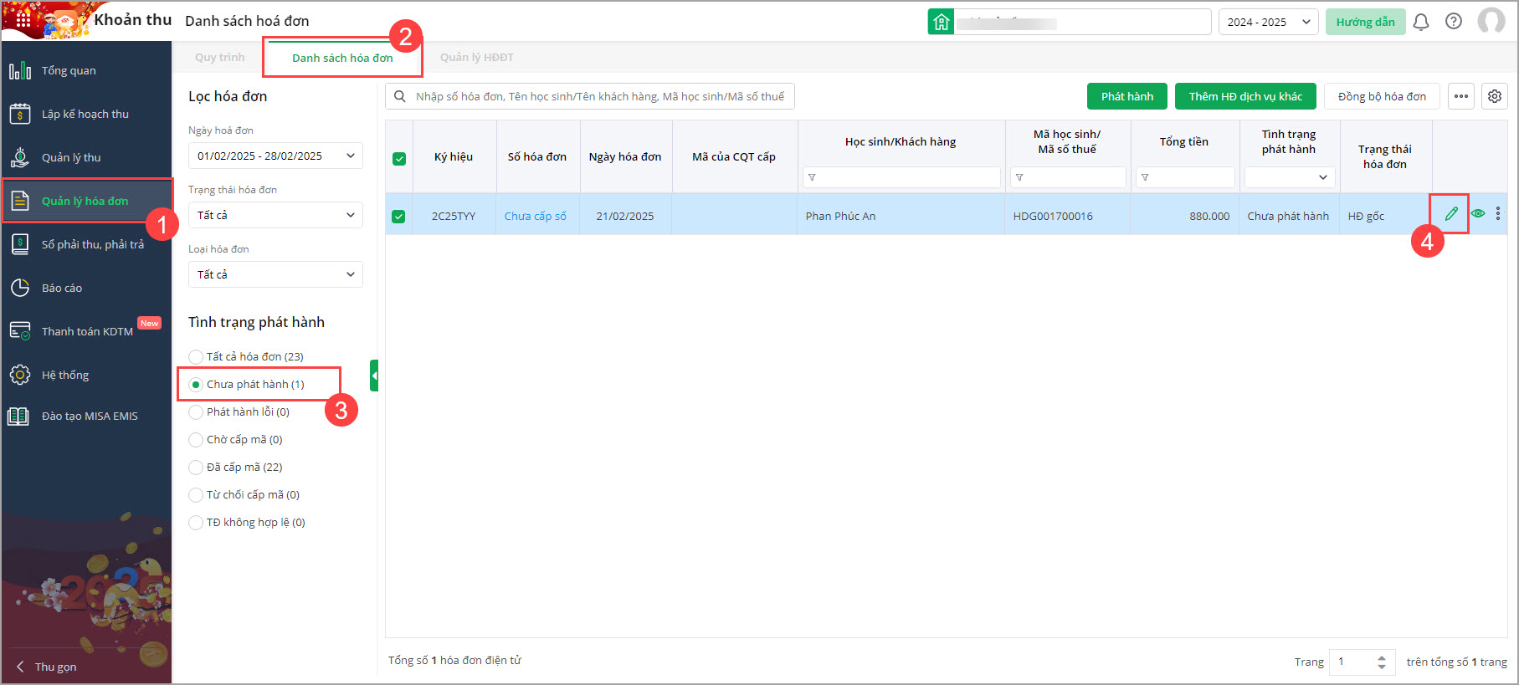Open the help question mark icon

(x=1454, y=22)
